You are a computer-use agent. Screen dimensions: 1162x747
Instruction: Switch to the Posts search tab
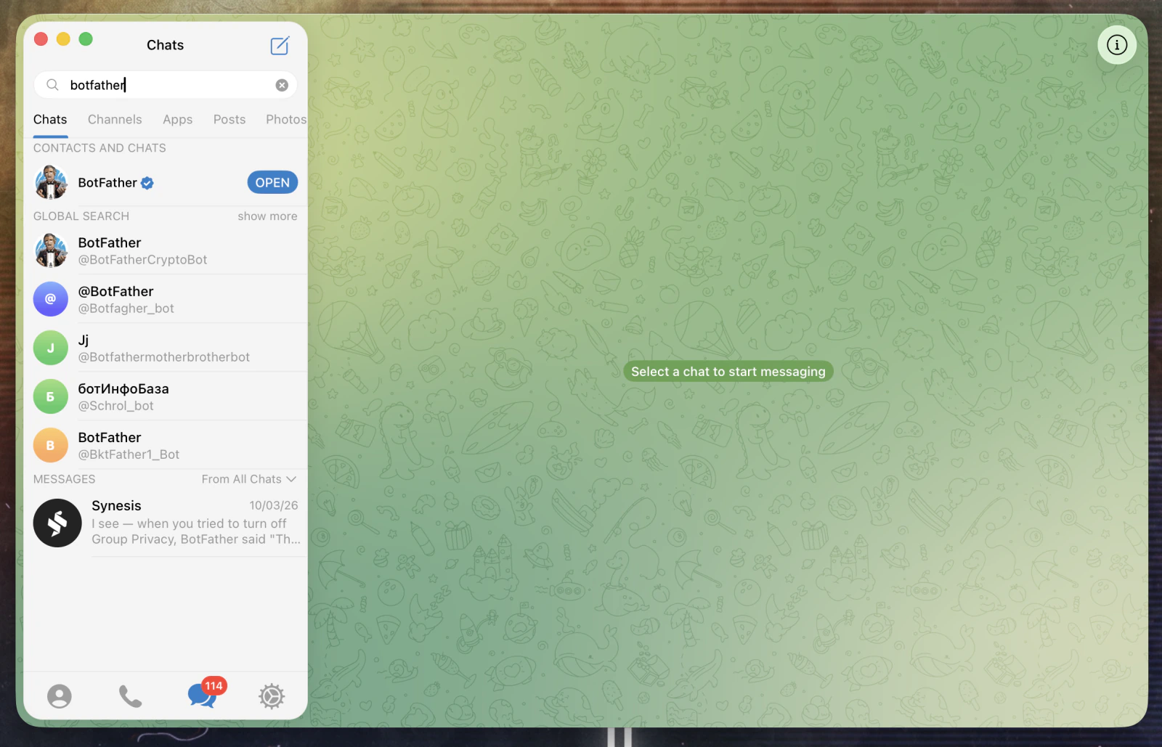[229, 120]
